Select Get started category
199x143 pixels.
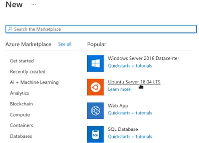pyautogui.click(x=22, y=61)
